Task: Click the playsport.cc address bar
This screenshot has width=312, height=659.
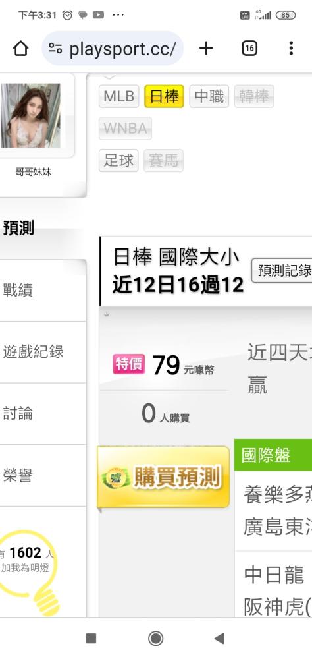Action: tap(113, 49)
